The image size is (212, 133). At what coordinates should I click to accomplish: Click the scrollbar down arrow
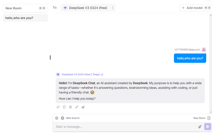point(211,112)
